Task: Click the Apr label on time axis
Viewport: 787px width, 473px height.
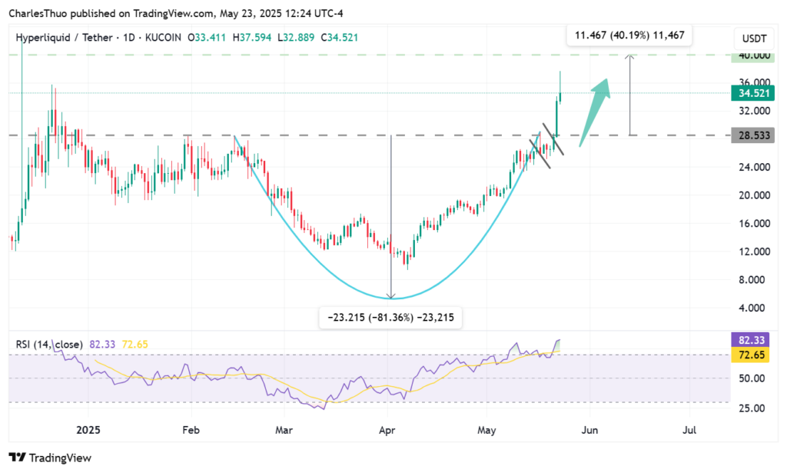Action: coord(387,429)
